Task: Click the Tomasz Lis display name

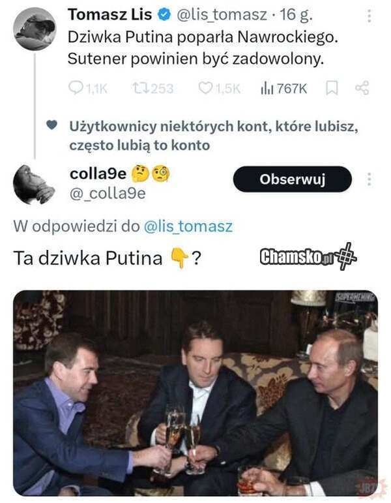Action: [x=109, y=14]
